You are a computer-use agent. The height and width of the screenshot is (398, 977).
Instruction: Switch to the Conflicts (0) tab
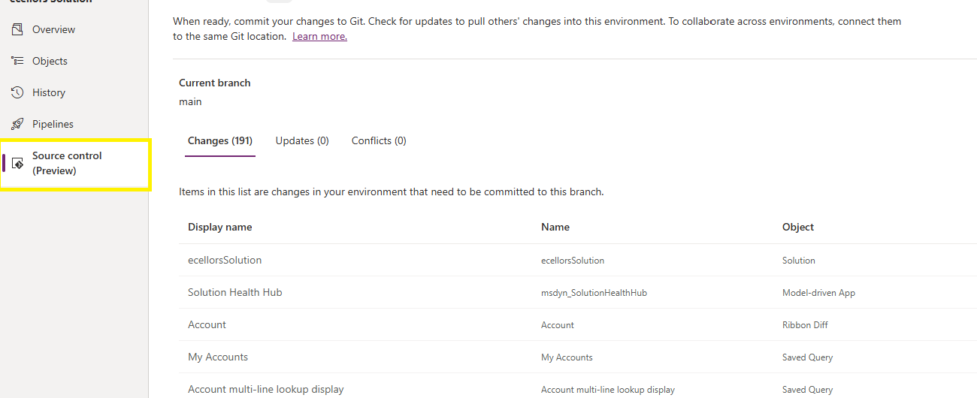379,140
